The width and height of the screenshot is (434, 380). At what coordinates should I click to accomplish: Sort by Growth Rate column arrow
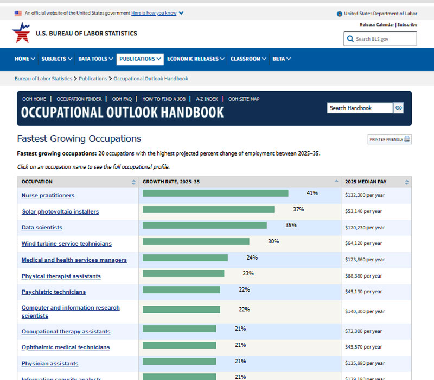pyautogui.click(x=336, y=181)
